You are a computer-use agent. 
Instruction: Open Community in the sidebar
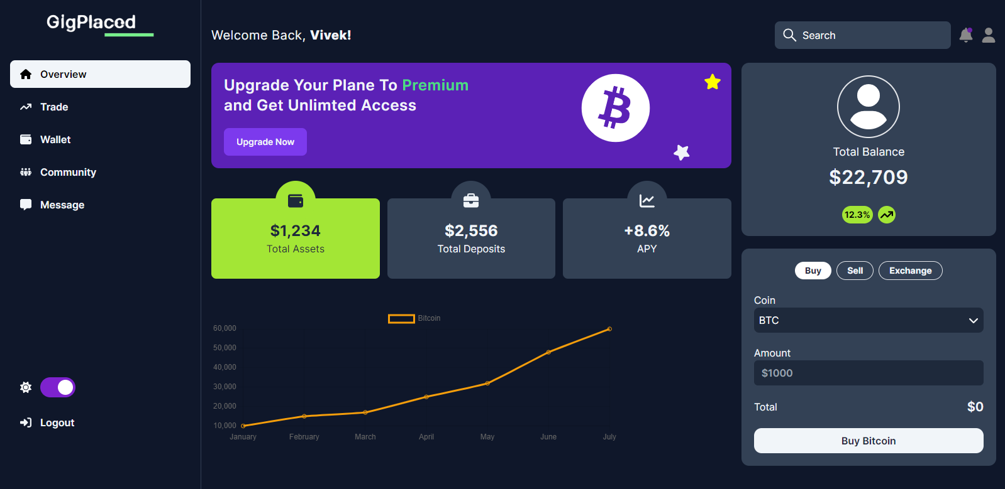tap(68, 172)
